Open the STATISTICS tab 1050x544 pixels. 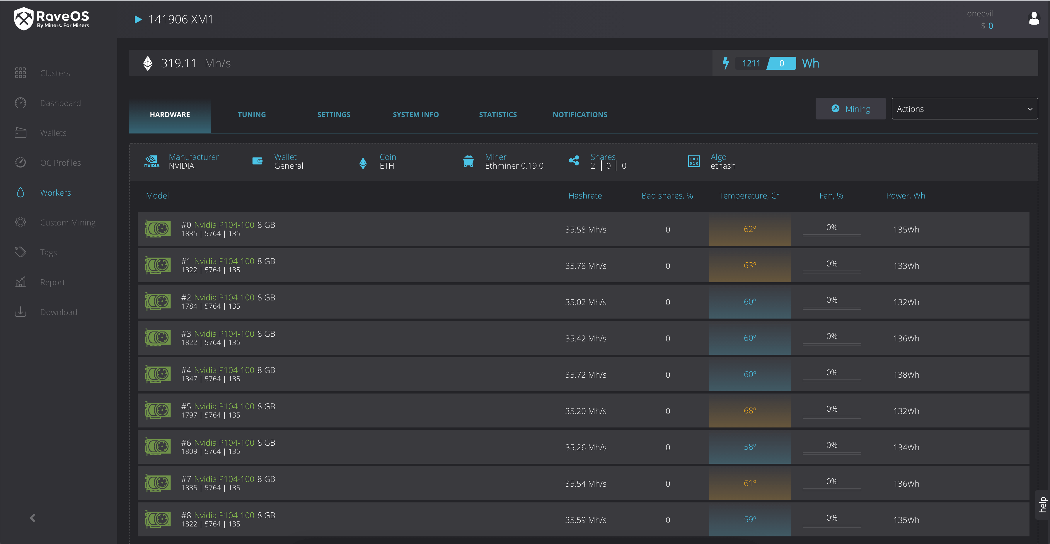point(498,114)
